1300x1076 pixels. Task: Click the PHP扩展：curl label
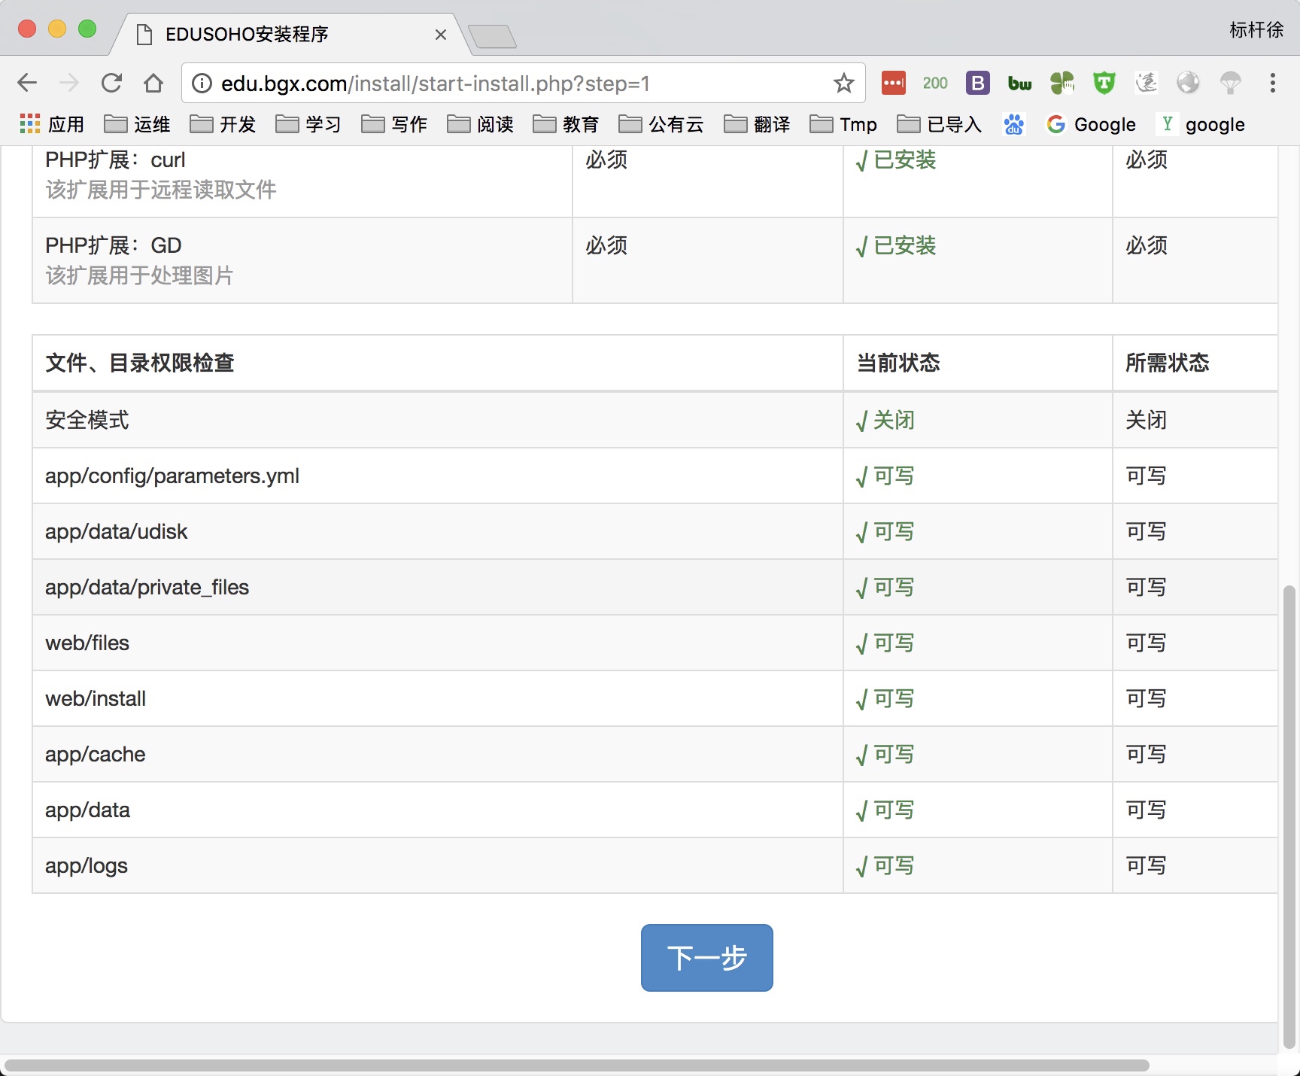115,160
